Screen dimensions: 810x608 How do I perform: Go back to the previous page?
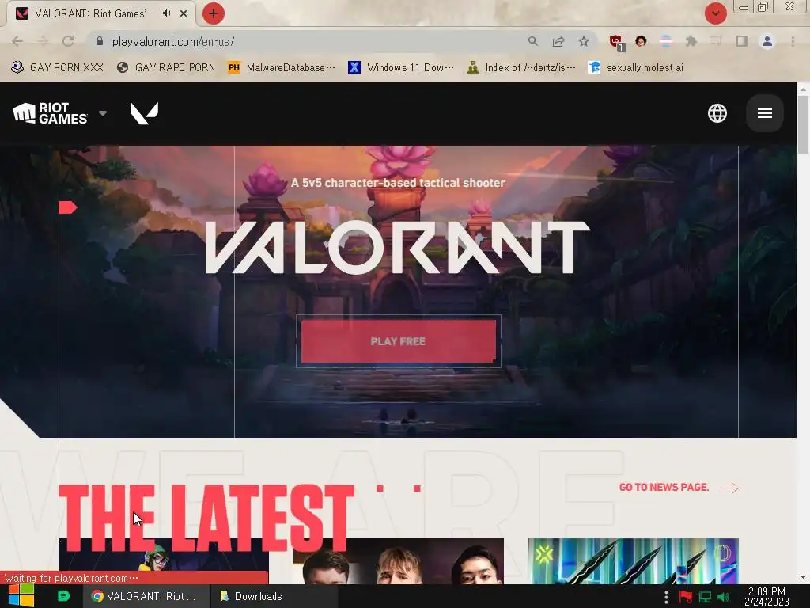pyautogui.click(x=17, y=41)
